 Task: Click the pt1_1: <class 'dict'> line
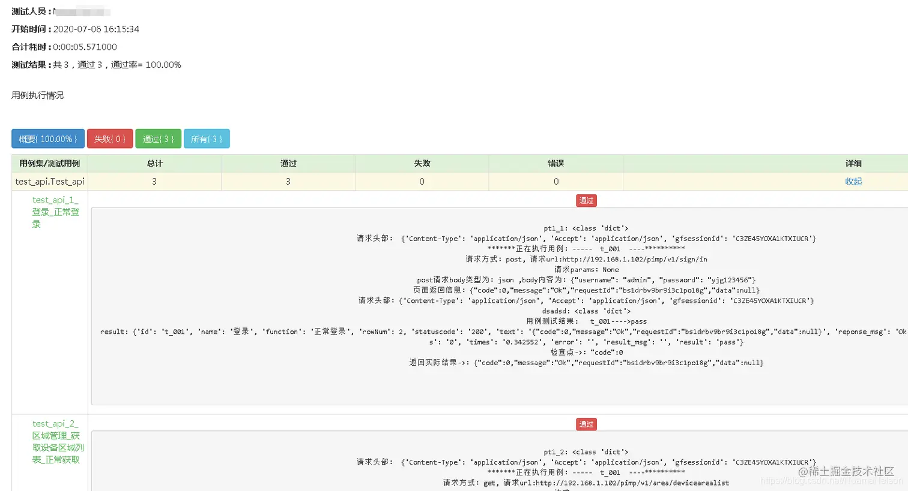click(x=586, y=228)
